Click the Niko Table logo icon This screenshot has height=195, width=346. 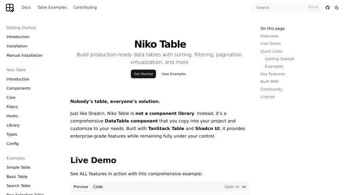(10, 7)
